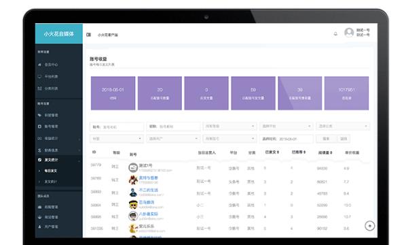Screen dimensions: 404x245
Task: Click the avatar of account 不二的生活
Action: [x=133, y=192]
